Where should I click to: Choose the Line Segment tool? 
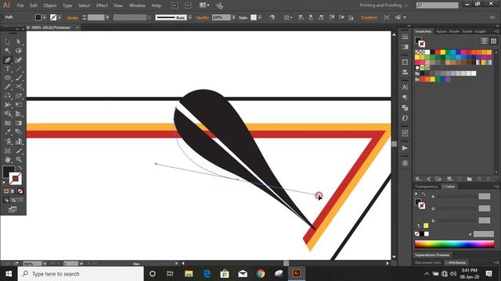coord(19,69)
